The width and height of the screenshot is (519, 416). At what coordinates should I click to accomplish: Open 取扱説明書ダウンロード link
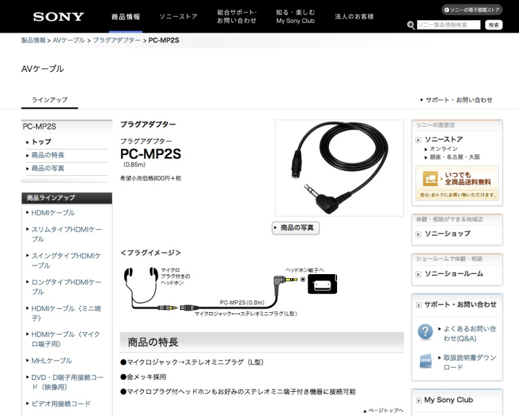tap(469, 362)
